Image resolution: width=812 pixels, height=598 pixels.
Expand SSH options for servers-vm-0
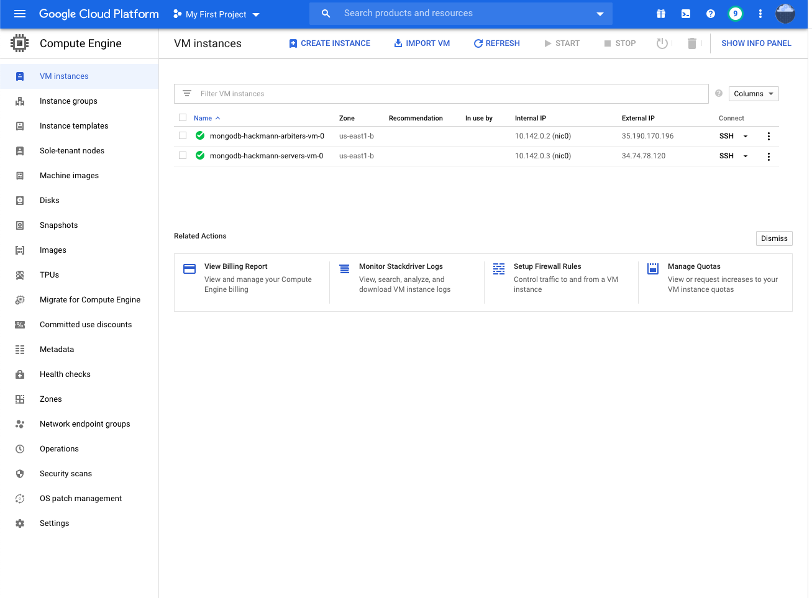tap(746, 156)
